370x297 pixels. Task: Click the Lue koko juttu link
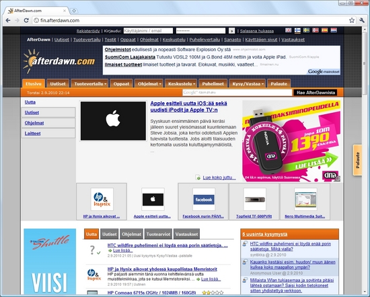[x=219, y=177]
